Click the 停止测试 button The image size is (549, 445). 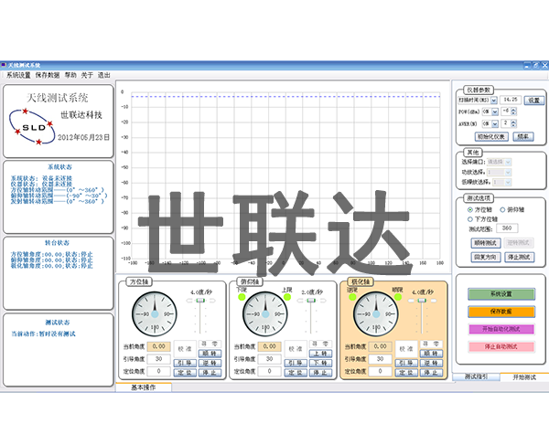pos(519,258)
